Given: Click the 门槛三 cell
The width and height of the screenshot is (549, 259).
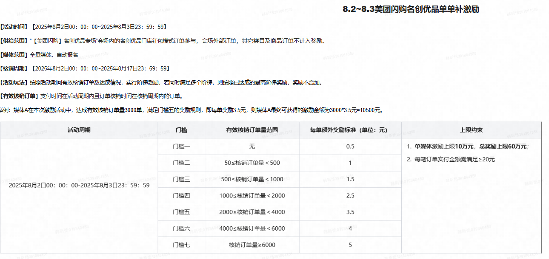Looking at the screenshot, I should [181, 179].
